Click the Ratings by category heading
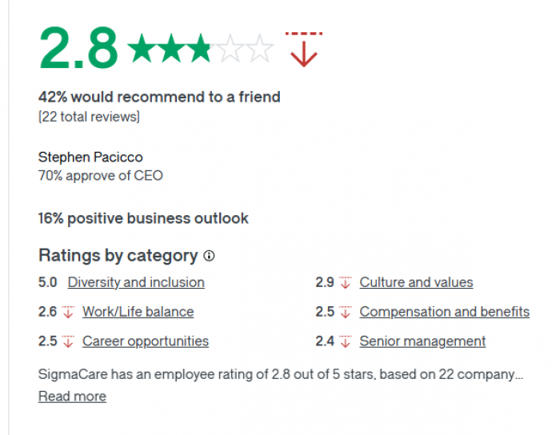 (x=118, y=256)
